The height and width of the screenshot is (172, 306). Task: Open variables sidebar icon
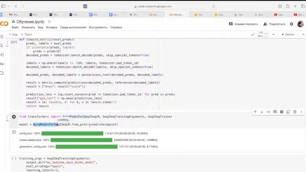(x=2, y=54)
